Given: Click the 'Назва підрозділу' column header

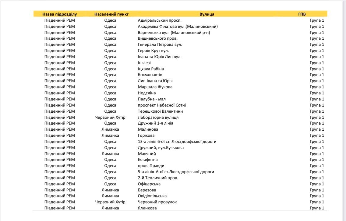Looking at the screenshot, I should pyautogui.click(x=60, y=14).
